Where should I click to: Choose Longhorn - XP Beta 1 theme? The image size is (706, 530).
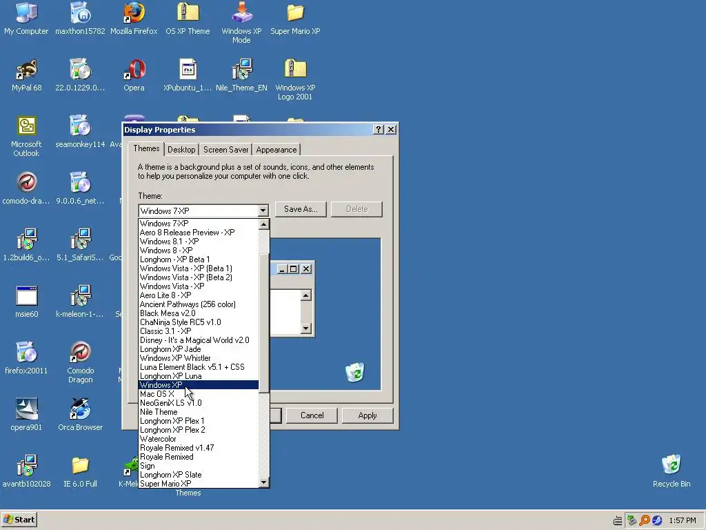tap(199, 259)
